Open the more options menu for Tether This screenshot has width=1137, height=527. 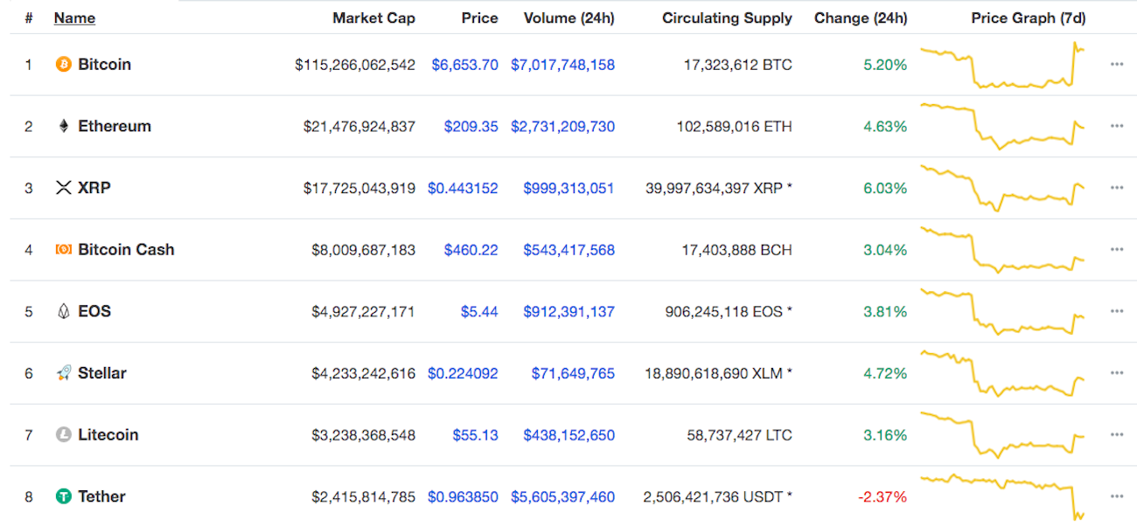(x=1116, y=496)
